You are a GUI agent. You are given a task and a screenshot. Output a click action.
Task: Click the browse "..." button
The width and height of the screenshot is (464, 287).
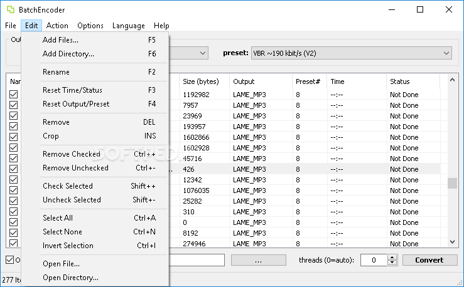click(x=259, y=260)
